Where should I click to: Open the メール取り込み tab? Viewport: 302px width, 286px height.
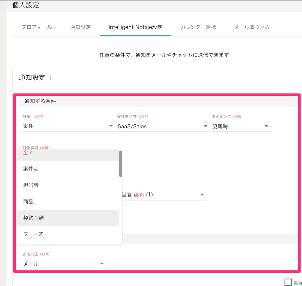(252, 27)
